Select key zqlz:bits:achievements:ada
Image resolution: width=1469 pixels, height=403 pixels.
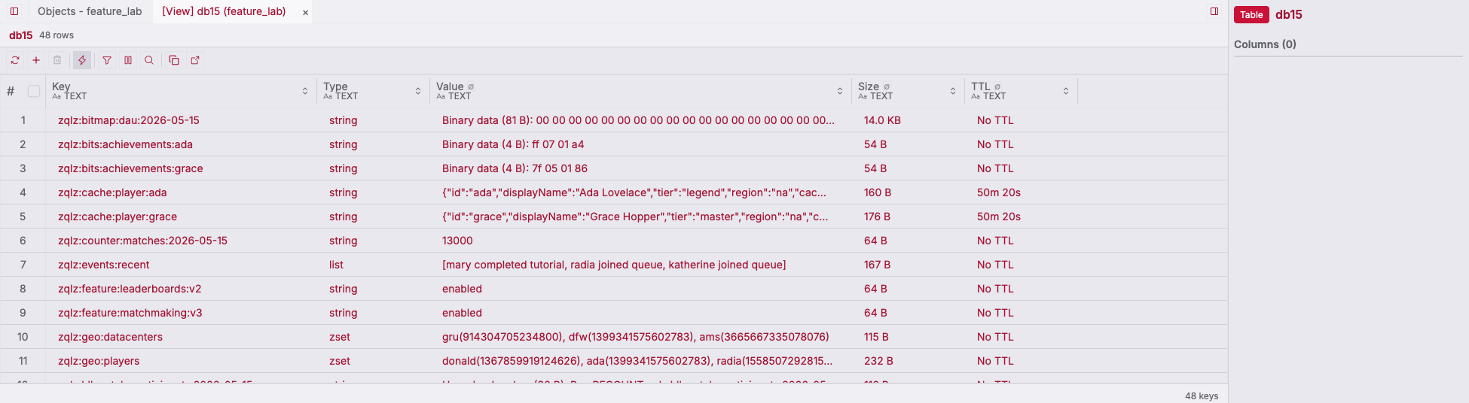click(x=125, y=144)
